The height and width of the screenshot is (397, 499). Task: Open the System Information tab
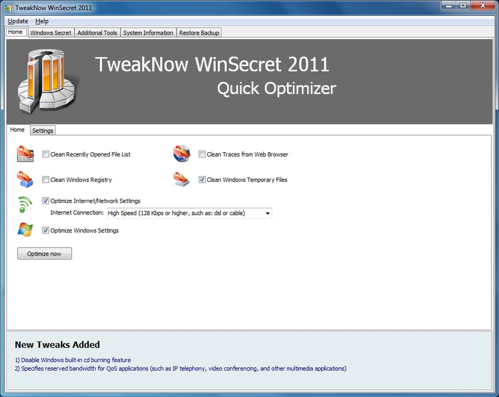148,32
